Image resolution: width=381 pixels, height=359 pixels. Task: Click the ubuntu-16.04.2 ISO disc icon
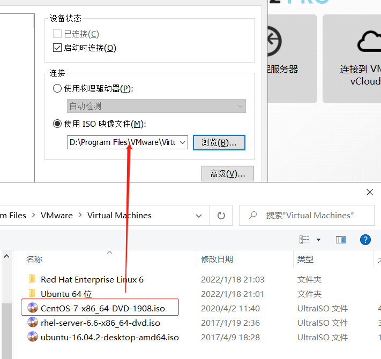[x=33, y=337]
